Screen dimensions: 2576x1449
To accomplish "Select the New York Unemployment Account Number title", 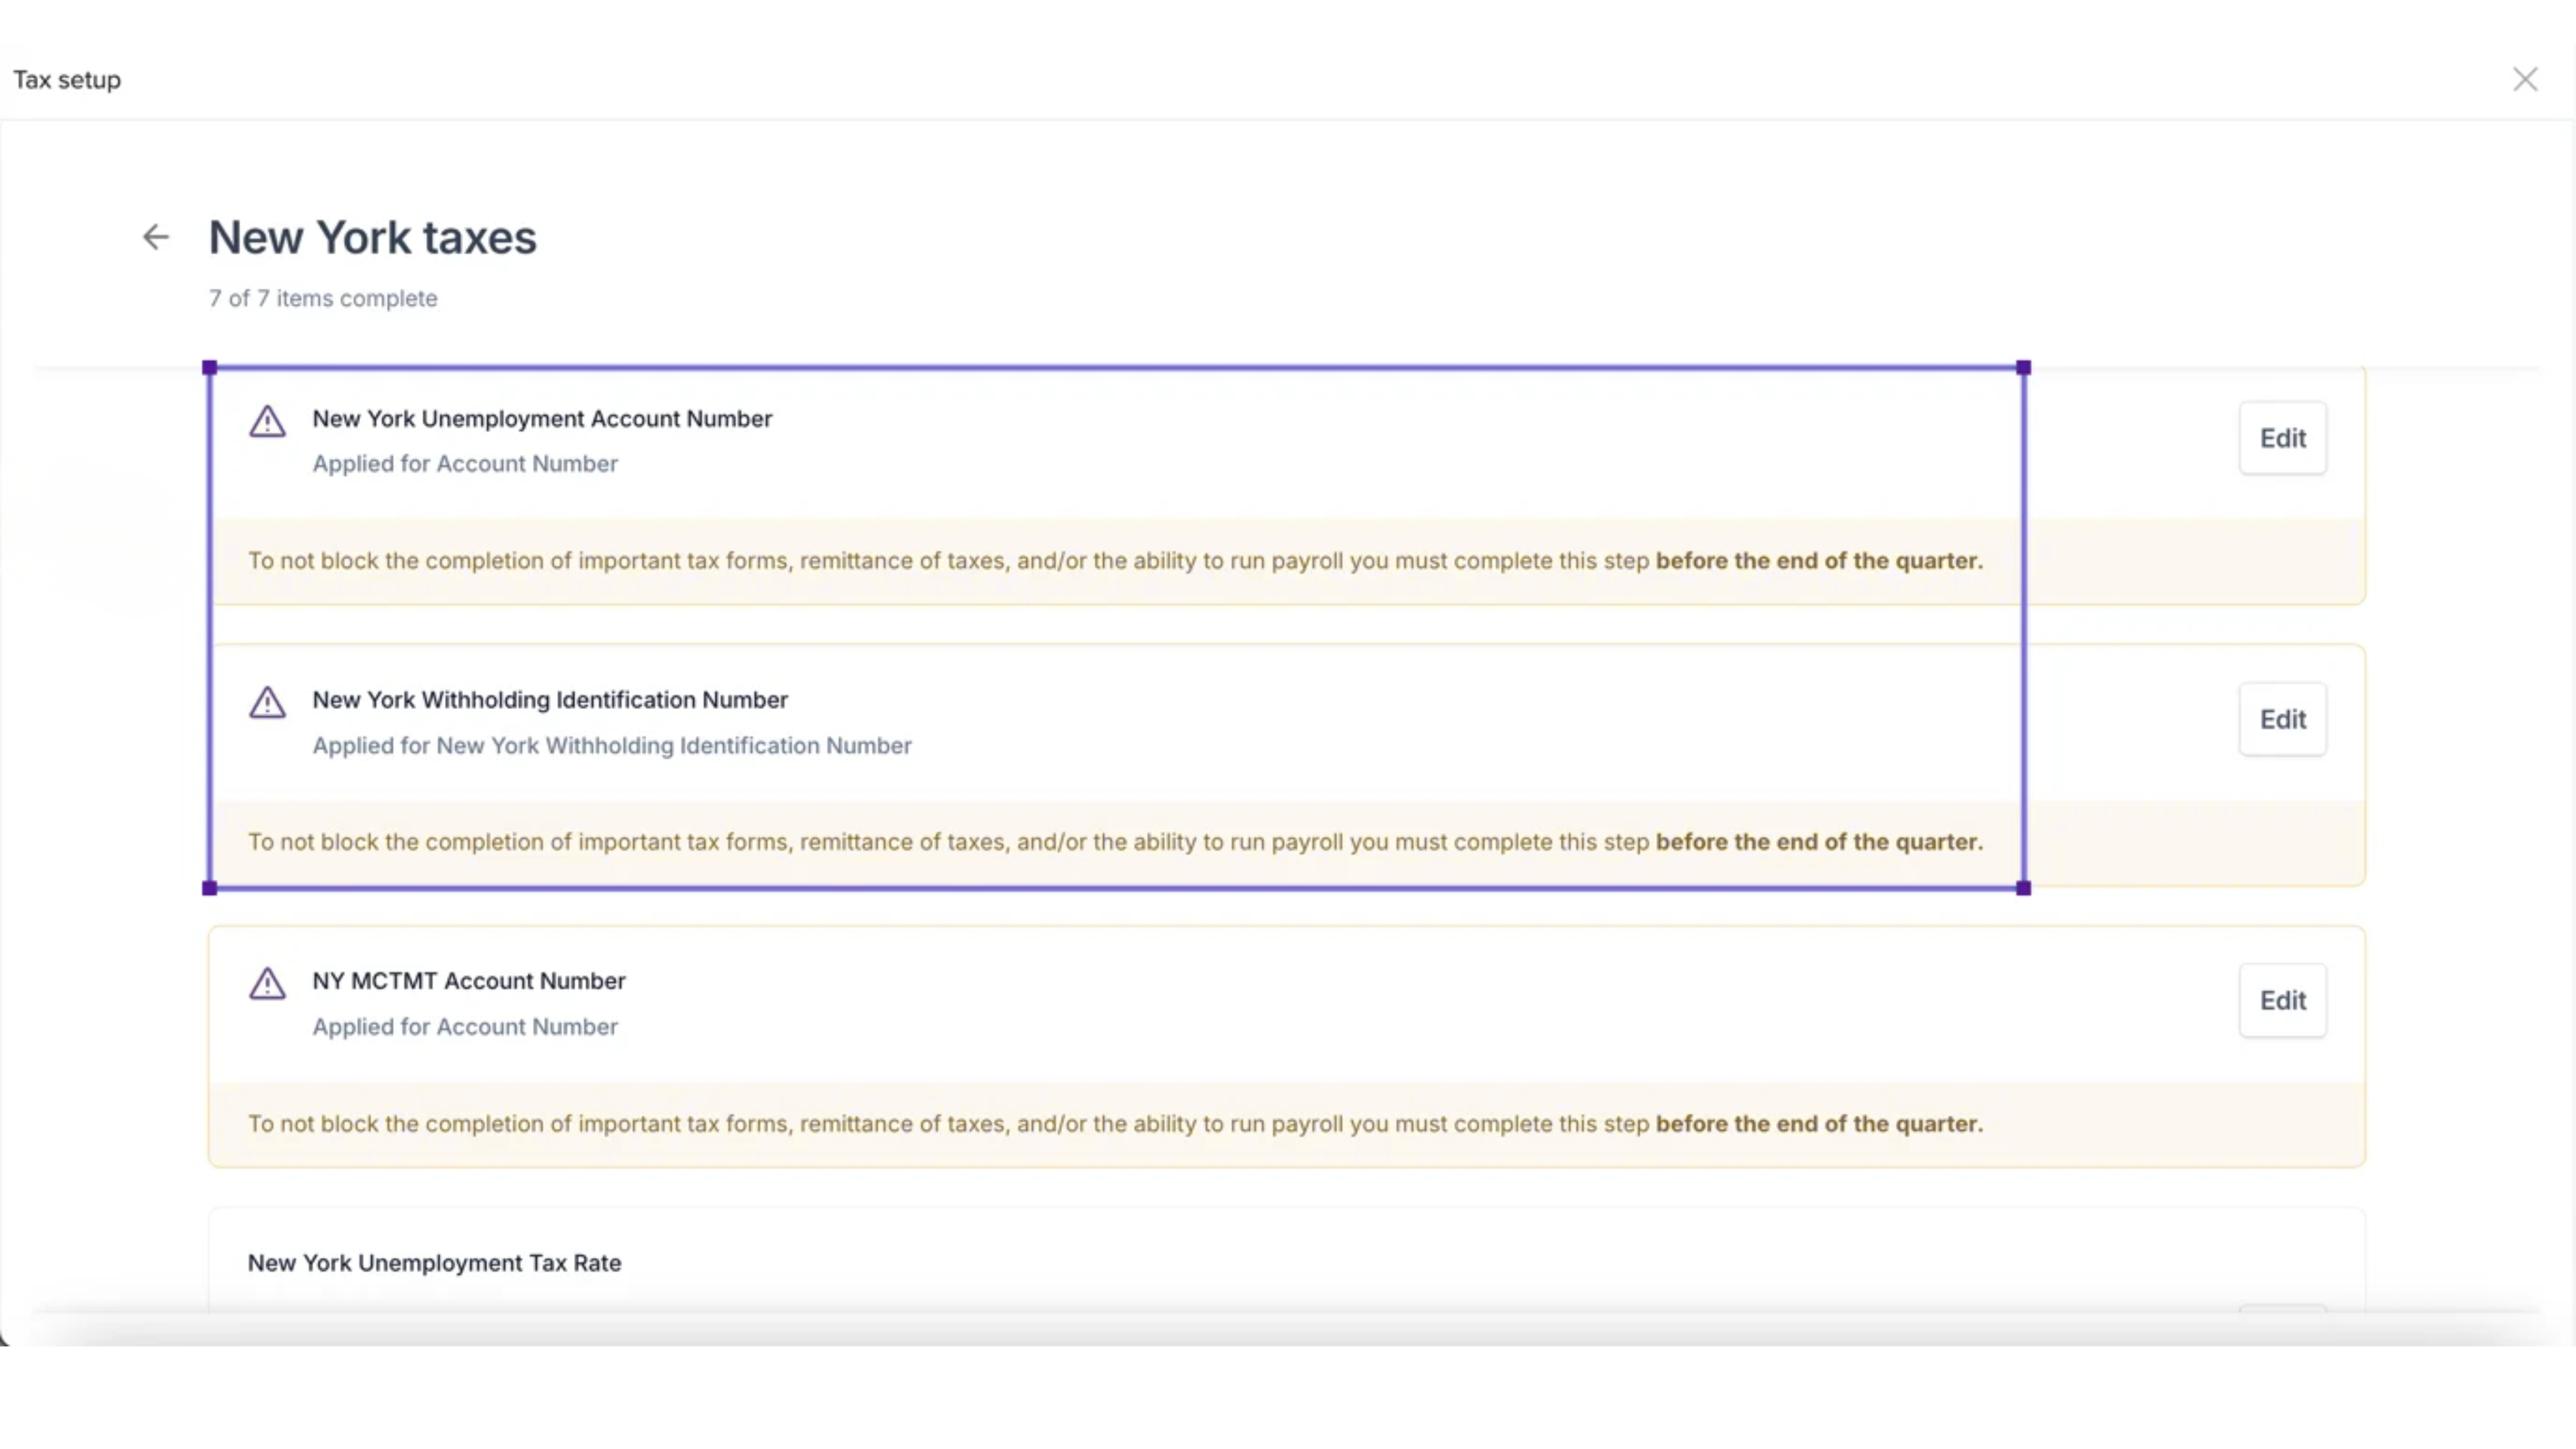I will coord(542,419).
